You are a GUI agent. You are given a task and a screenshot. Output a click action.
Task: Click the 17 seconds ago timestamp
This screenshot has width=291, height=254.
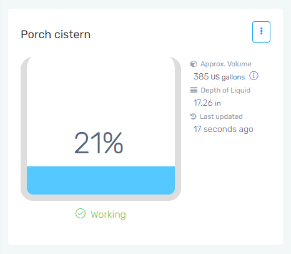pos(224,129)
